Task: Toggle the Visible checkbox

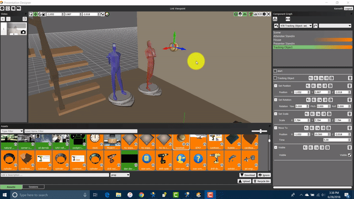Action: coord(350,155)
